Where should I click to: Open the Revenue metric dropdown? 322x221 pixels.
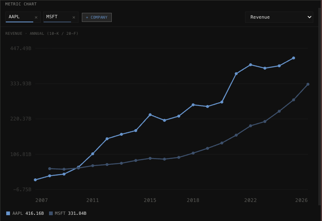tap(279, 17)
